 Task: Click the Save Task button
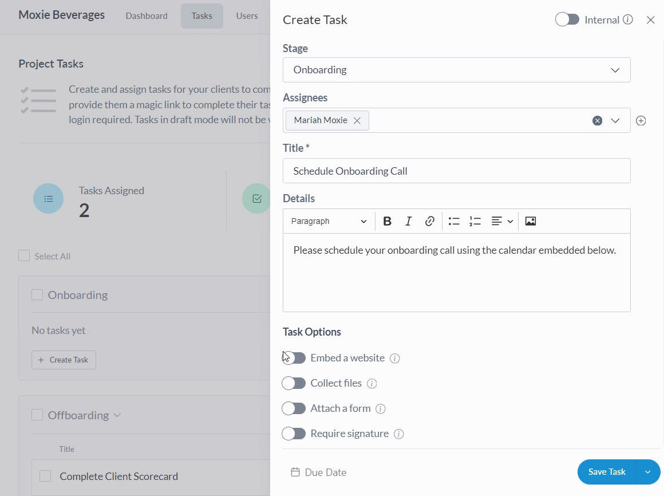click(607, 472)
